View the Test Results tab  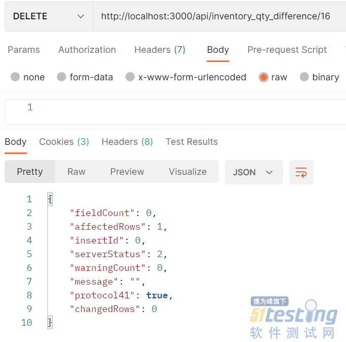click(x=192, y=142)
